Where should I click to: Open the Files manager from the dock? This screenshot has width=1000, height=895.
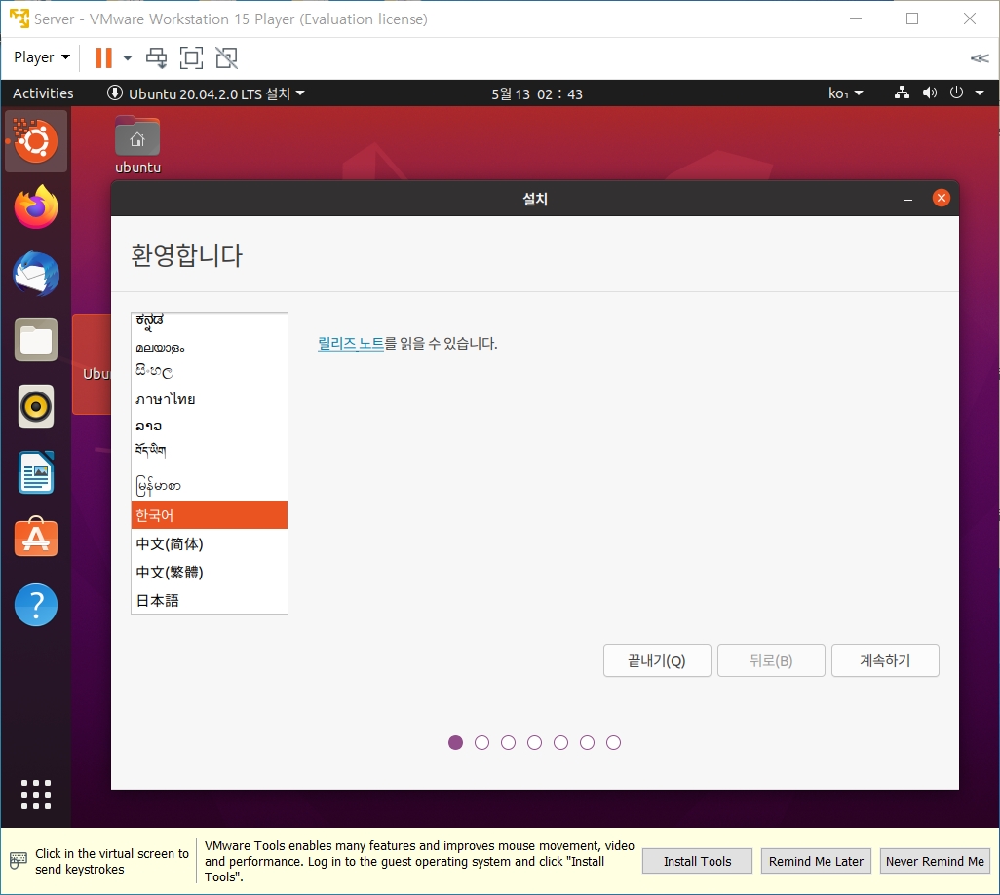pyautogui.click(x=36, y=340)
